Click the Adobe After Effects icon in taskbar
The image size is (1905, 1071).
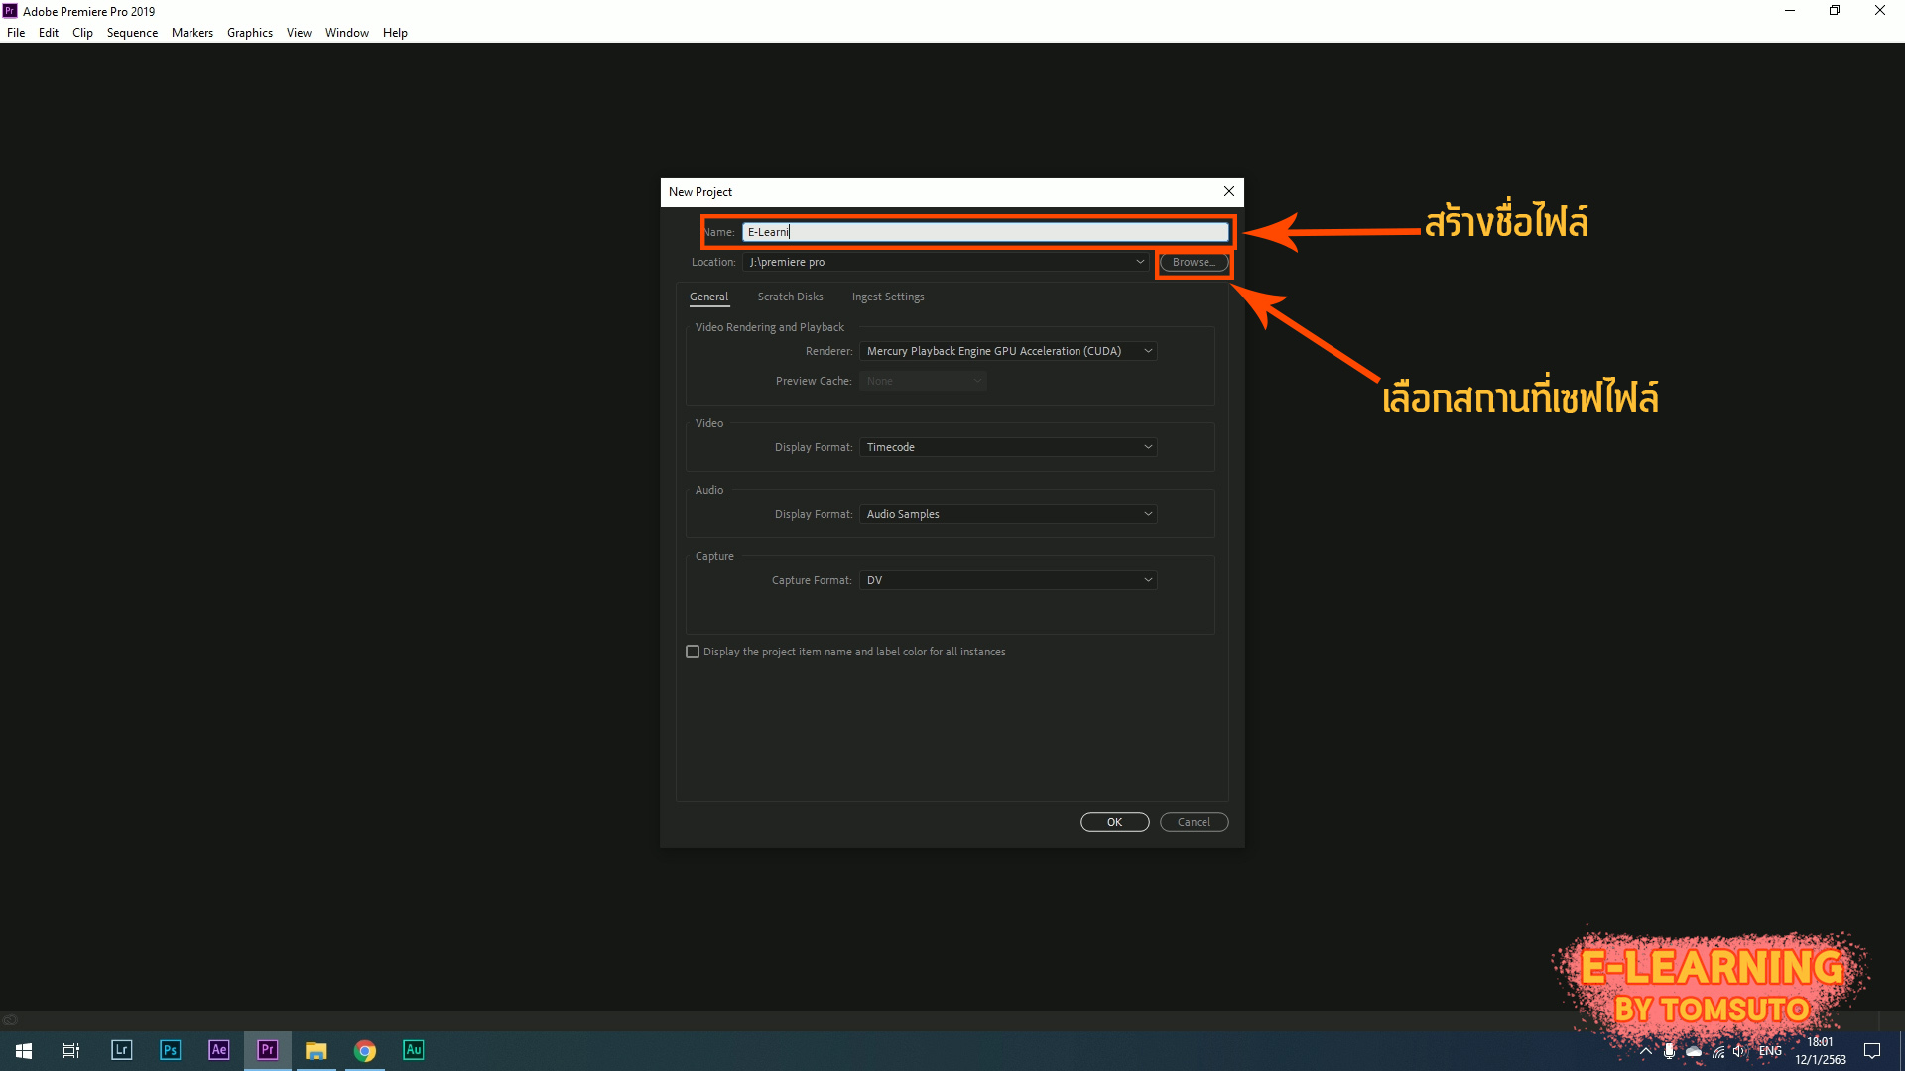point(218,1050)
